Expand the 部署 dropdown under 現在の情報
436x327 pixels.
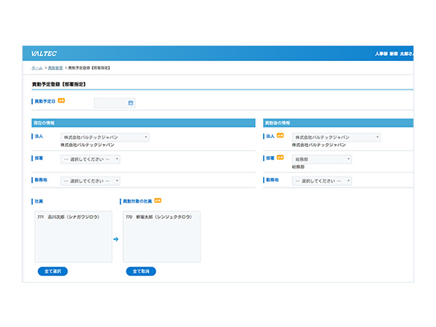pos(91,159)
